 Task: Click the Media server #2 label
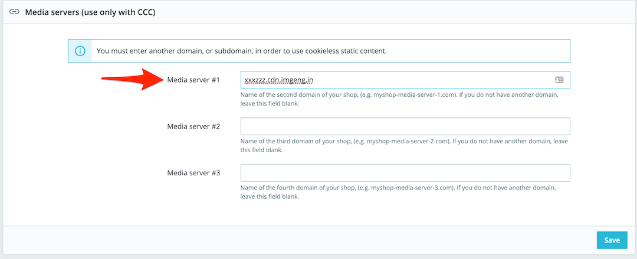(x=193, y=126)
